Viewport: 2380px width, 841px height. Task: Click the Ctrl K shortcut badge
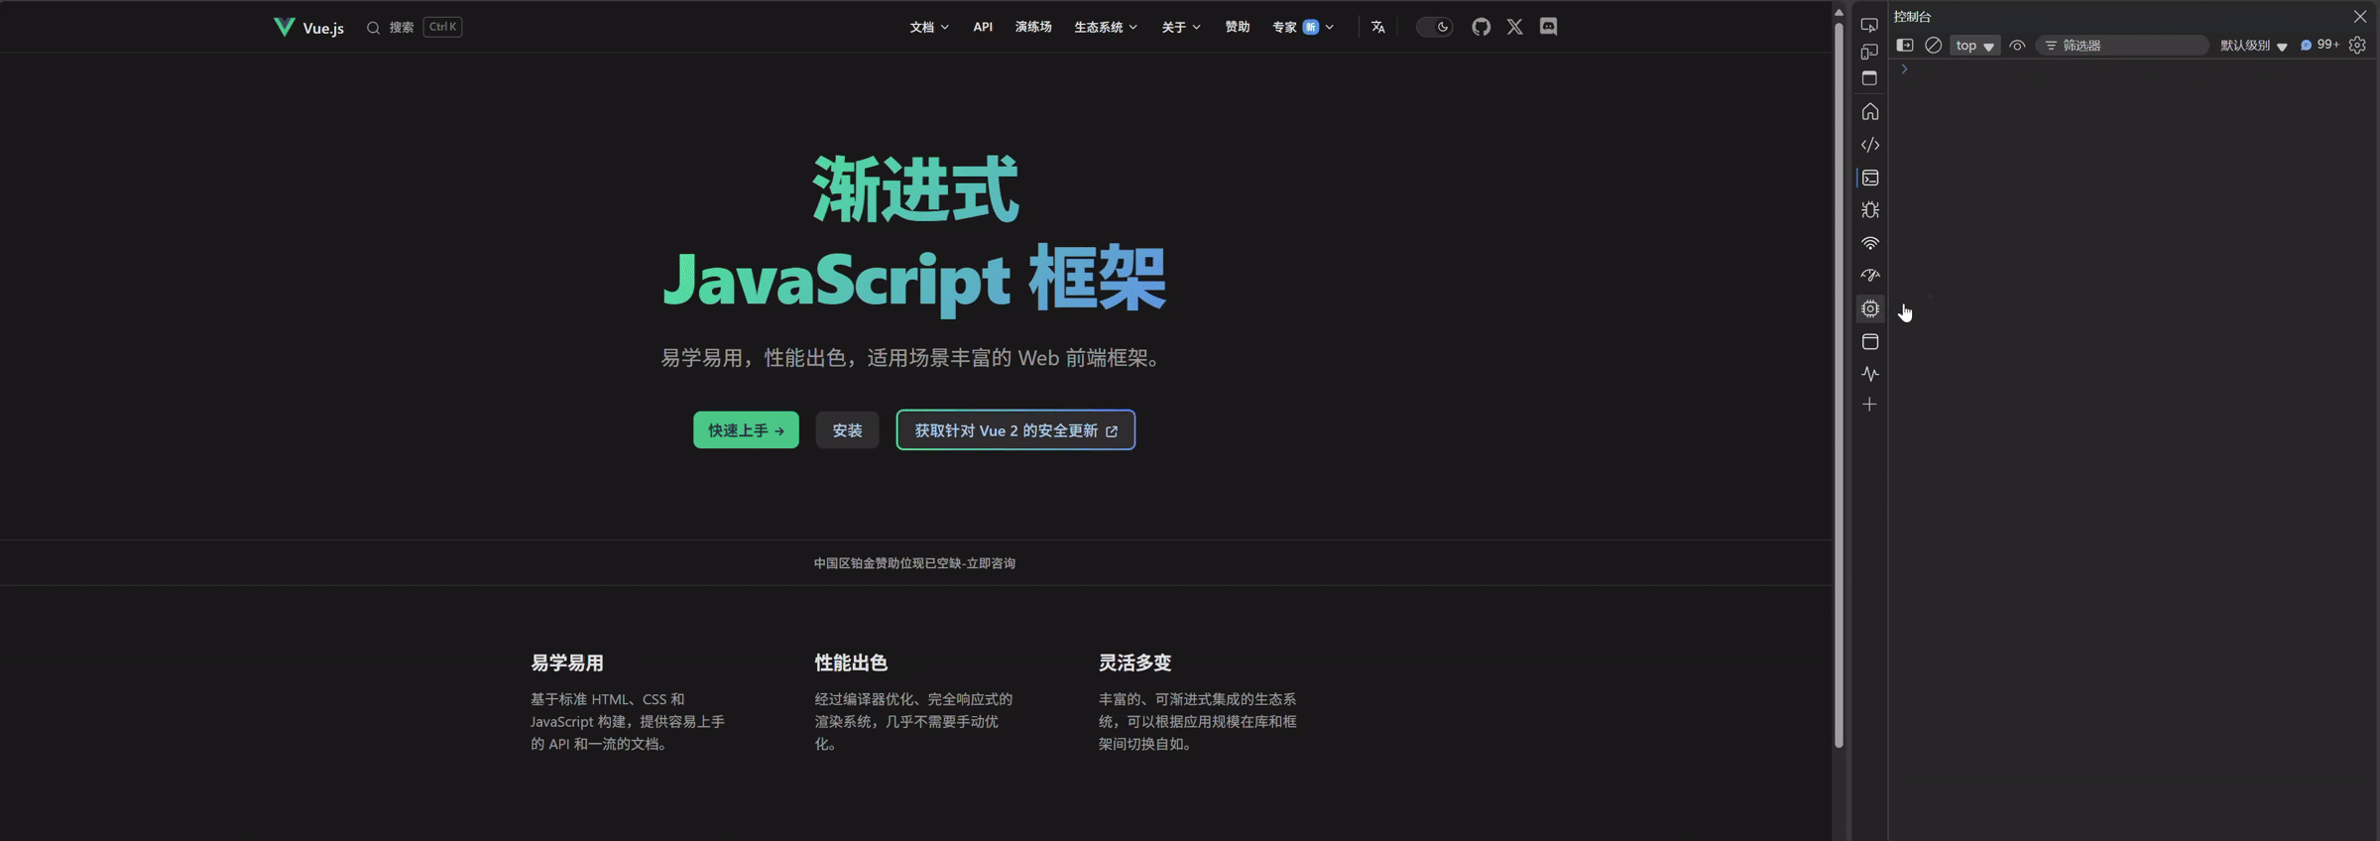point(442,27)
